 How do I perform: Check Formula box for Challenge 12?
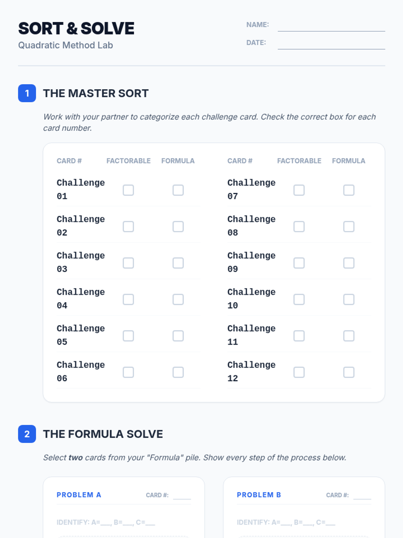tap(349, 372)
